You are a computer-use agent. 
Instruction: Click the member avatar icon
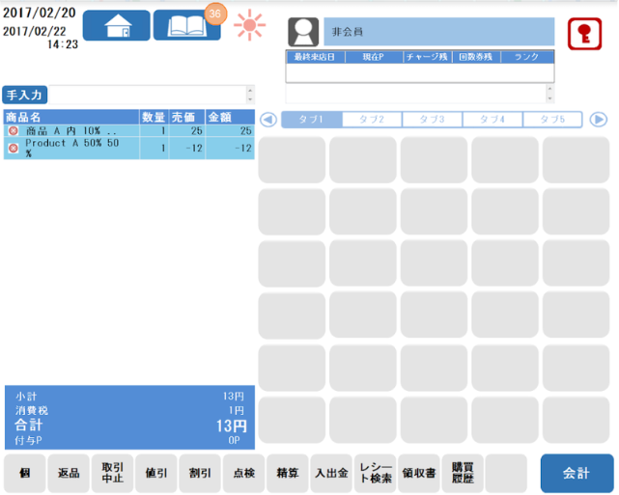(x=303, y=32)
